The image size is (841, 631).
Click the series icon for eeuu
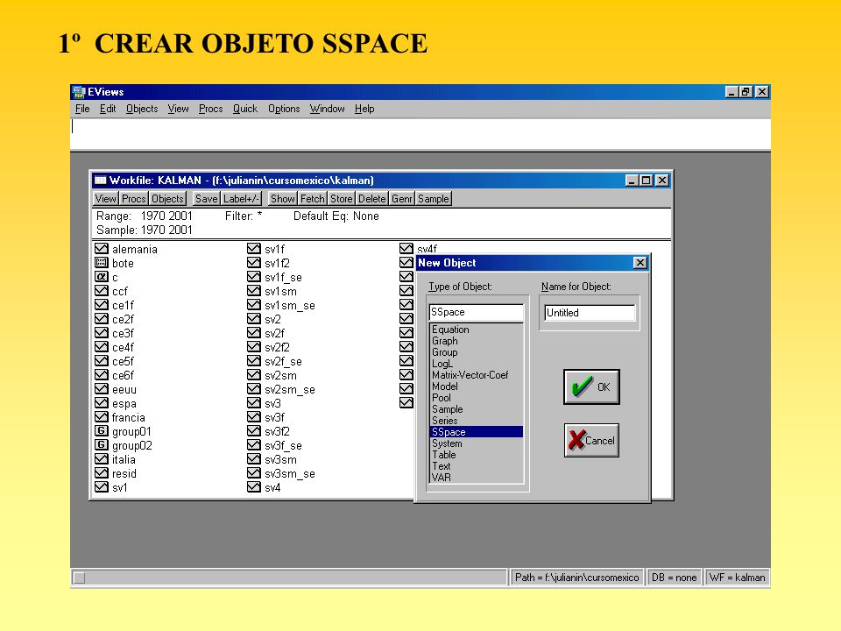click(x=102, y=388)
